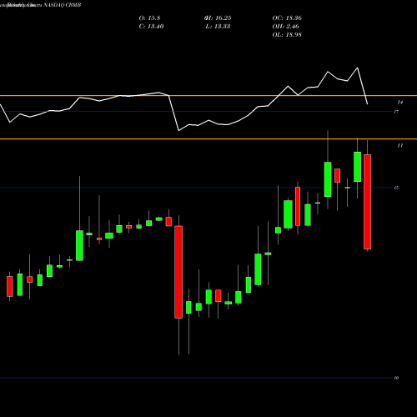Click the NASDAQ CBMB chart title
The image size is (417, 417).
[63, 5]
